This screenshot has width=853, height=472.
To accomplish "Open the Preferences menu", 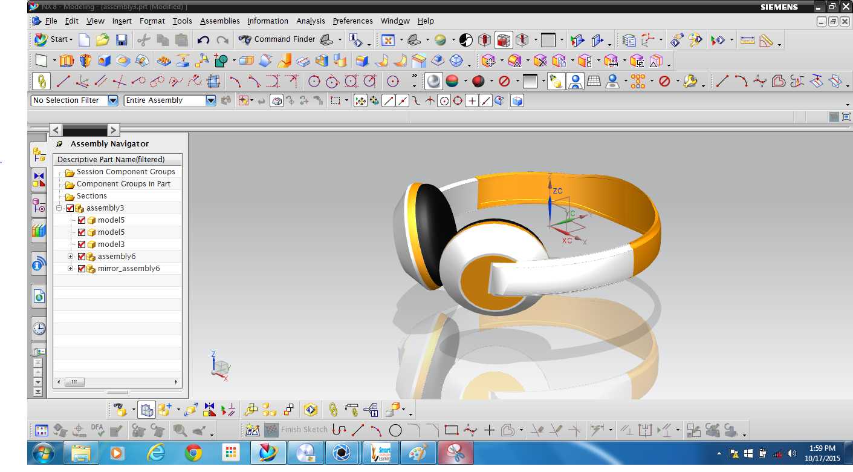I will click(x=352, y=21).
